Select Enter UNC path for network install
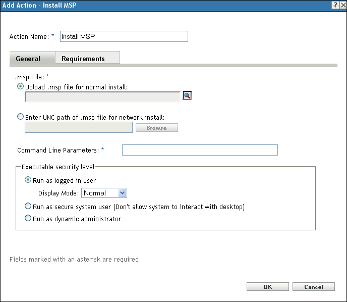The width and height of the screenshot is (347, 302). [21, 117]
